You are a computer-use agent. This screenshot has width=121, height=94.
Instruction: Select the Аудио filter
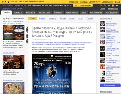pyautogui.click(x=72, y=18)
